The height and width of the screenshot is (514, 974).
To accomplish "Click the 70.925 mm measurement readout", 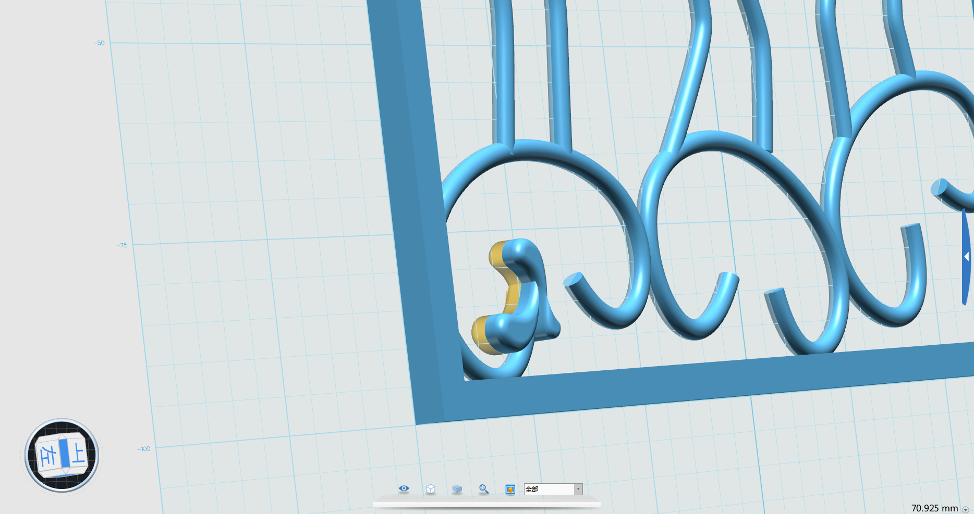I will [934, 508].
